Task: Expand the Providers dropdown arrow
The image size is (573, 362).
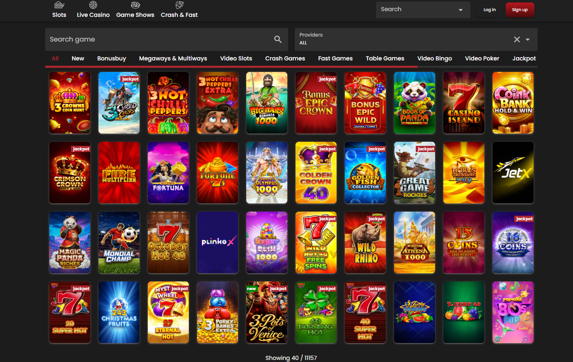Action: pos(528,39)
